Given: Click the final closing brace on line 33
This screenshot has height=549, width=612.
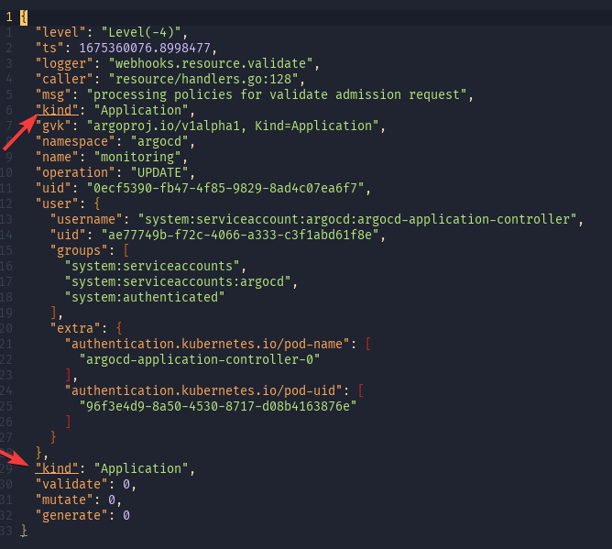Looking at the screenshot, I should pyautogui.click(x=24, y=531).
